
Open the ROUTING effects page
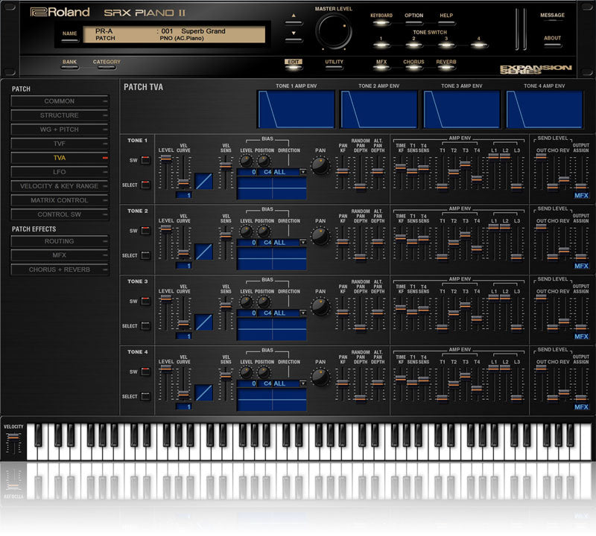(60, 241)
